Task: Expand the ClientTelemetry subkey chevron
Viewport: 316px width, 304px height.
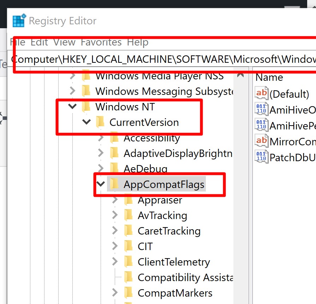Action: (115, 262)
